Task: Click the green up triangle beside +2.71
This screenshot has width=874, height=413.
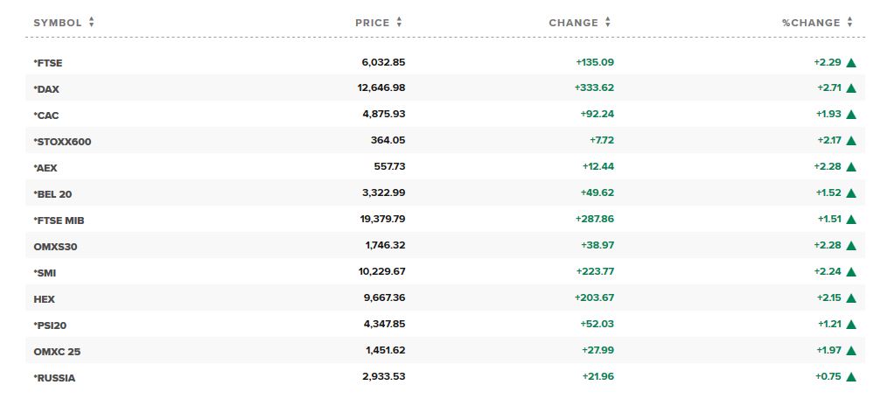Action: point(850,88)
